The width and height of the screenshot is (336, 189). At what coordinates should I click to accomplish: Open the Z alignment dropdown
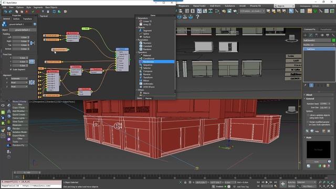coord(19,86)
